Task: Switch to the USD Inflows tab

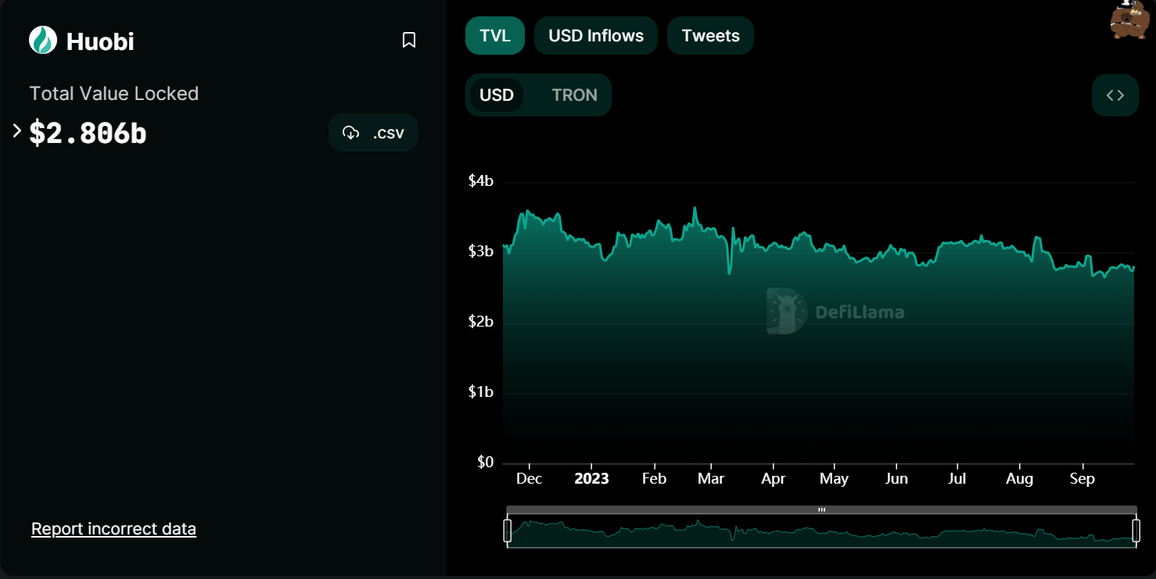Action: click(x=596, y=36)
